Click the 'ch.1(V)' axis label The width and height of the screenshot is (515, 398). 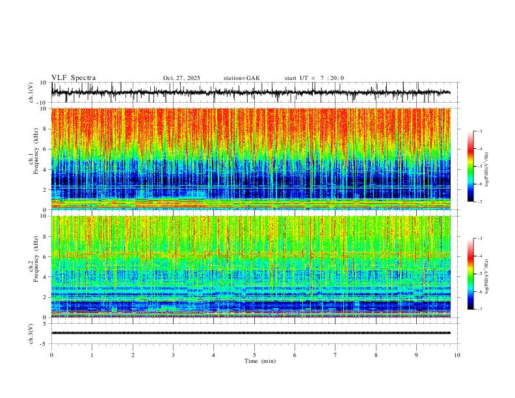click(31, 92)
